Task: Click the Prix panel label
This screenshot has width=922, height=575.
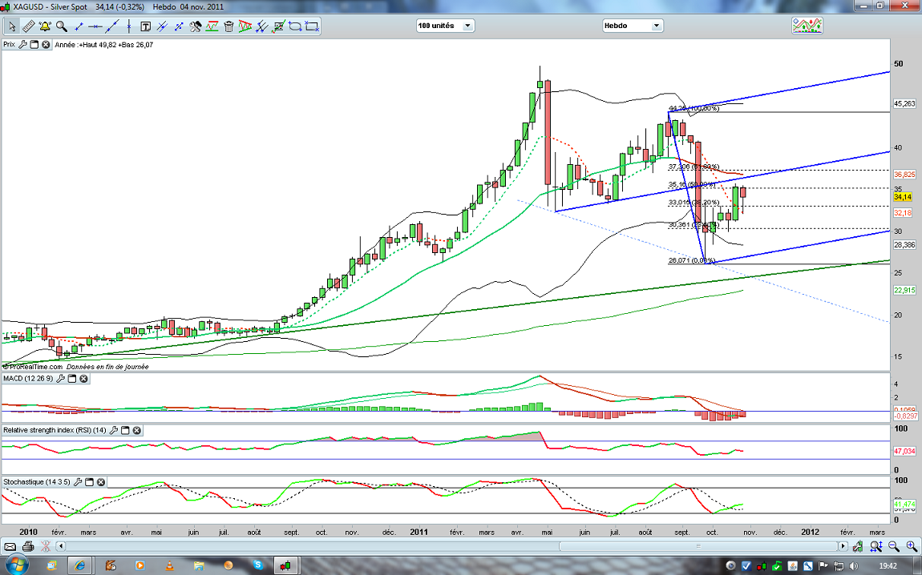Action: (x=10, y=45)
